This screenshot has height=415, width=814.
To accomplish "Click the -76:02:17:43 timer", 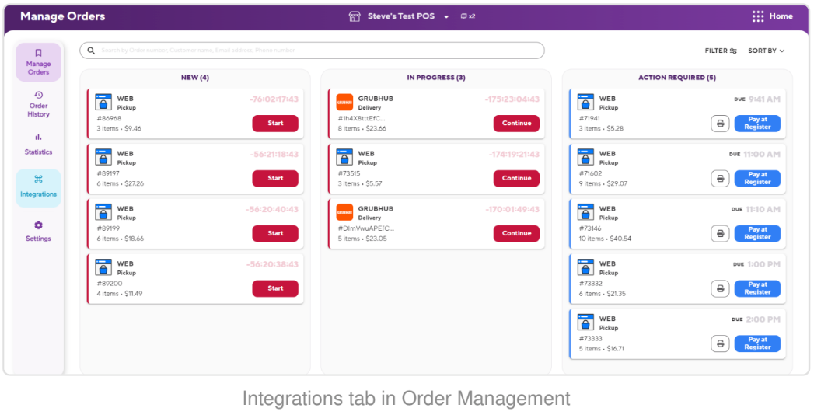I will [x=274, y=99].
